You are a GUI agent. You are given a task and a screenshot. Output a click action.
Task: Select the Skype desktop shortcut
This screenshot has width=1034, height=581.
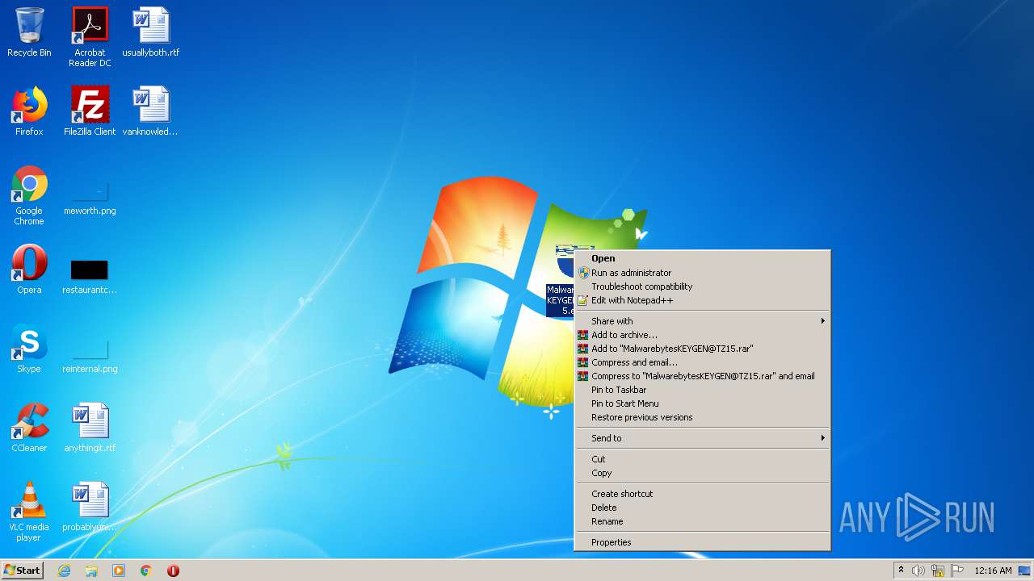(x=29, y=349)
